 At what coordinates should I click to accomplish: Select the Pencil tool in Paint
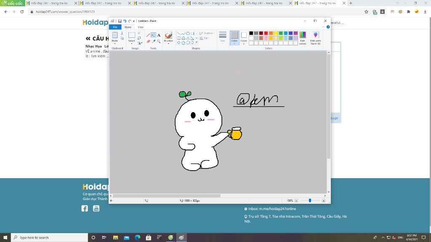pyautogui.click(x=148, y=35)
